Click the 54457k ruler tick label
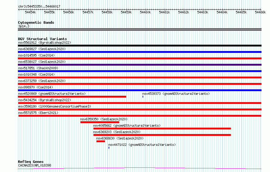 click(88, 12)
